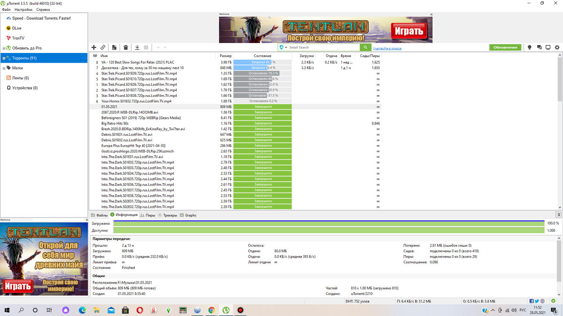
Task: Sort by Сиды/Пиры column header
Action: (370, 56)
